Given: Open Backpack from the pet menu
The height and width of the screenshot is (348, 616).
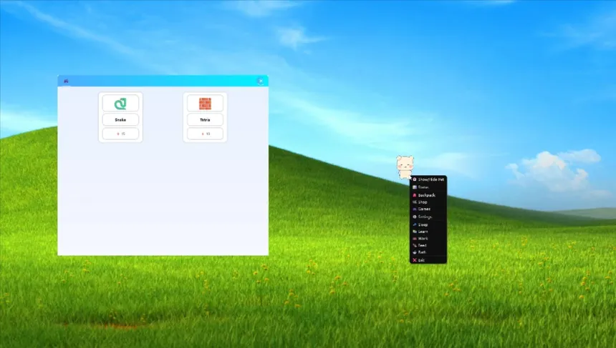Looking at the screenshot, I should click(428, 195).
